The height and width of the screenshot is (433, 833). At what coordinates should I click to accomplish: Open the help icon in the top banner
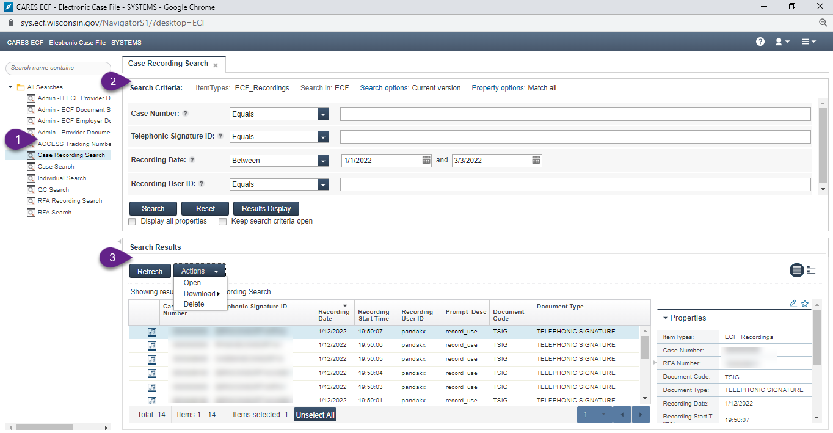click(760, 42)
